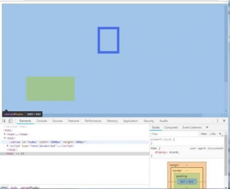The height and width of the screenshot is (189, 230).
Task: Open the Audits tab
Action: click(163, 121)
